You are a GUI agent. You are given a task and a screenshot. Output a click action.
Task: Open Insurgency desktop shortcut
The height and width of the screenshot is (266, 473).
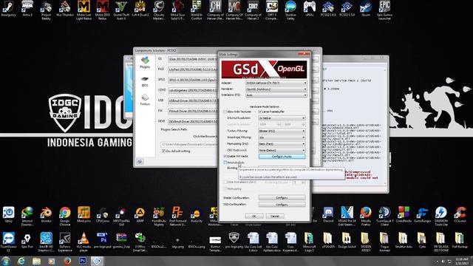[8, 9]
